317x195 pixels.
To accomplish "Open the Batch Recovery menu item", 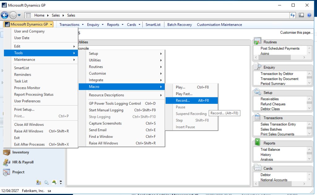I will click(179, 24).
